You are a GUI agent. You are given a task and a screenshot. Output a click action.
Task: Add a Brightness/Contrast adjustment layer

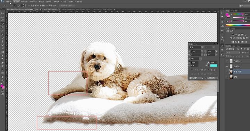click(x=232, y=35)
